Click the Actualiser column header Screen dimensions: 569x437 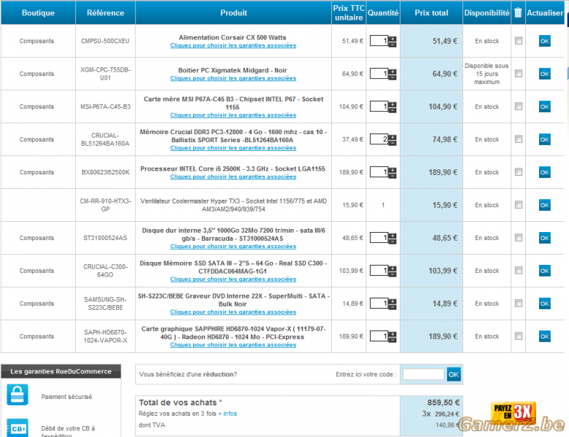pyautogui.click(x=545, y=12)
